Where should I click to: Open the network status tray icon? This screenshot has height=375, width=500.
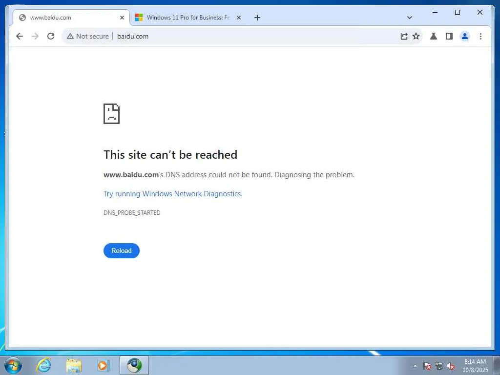[x=439, y=366]
